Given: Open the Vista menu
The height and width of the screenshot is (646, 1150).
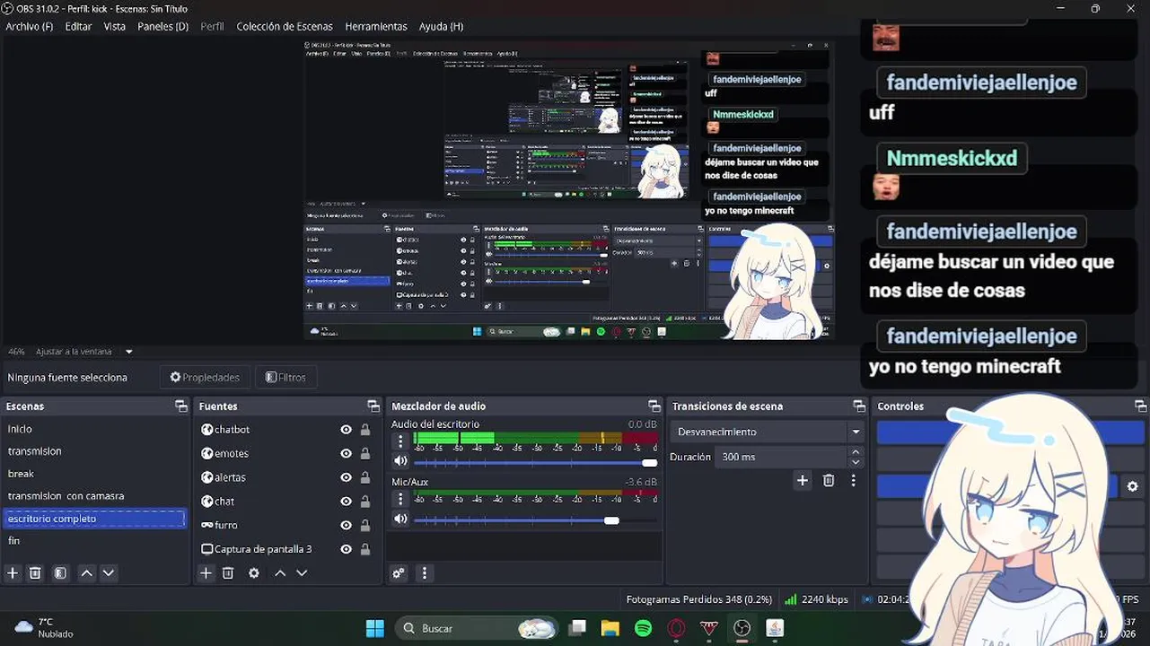Looking at the screenshot, I should pos(115,26).
